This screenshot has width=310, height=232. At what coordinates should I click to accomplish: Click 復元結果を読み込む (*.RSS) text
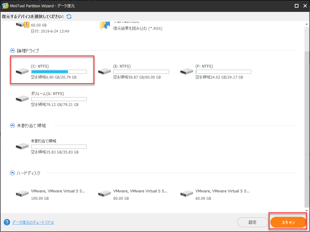[138, 28]
